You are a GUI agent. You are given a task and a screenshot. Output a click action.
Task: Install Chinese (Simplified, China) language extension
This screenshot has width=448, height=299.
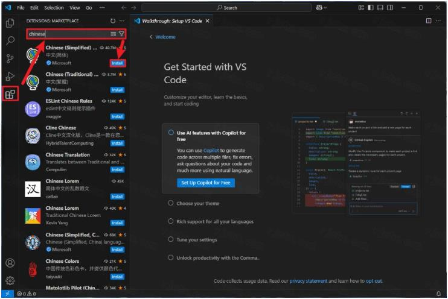click(117, 250)
